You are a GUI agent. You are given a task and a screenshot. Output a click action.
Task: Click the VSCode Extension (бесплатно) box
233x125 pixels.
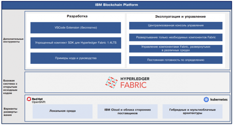pyautogui.click(x=76, y=28)
